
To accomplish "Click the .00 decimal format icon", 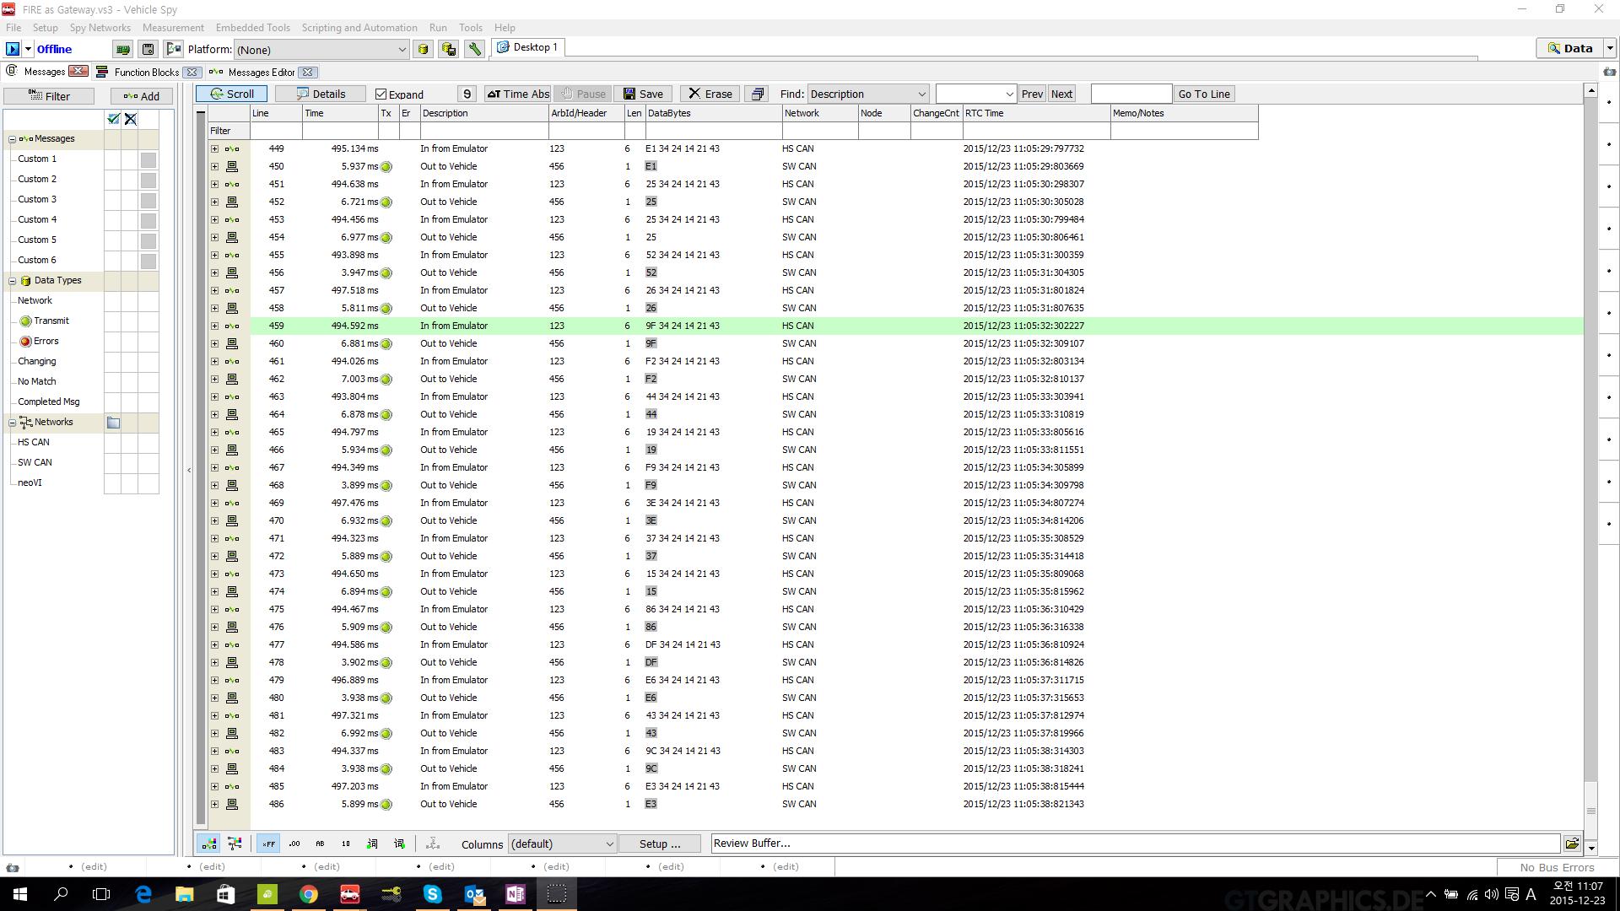I will click(294, 843).
